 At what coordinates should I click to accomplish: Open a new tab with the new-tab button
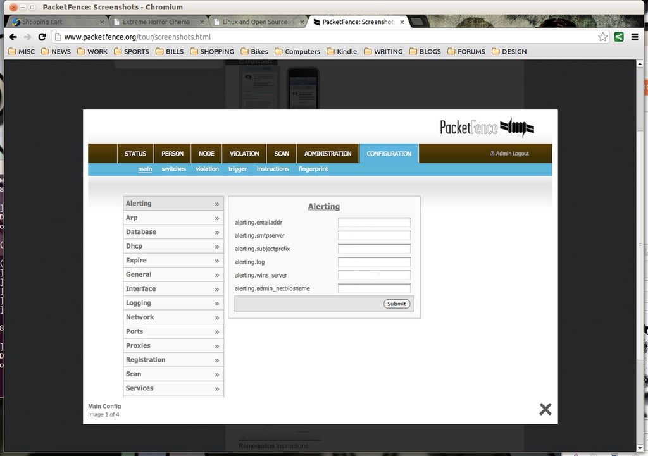click(x=418, y=22)
